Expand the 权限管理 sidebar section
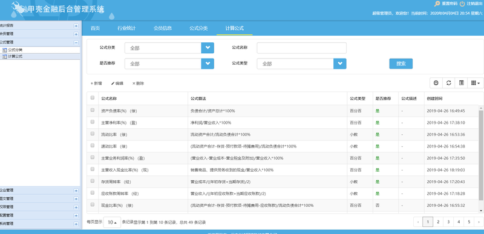This screenshot has height=234, width=484. [76, 207]
